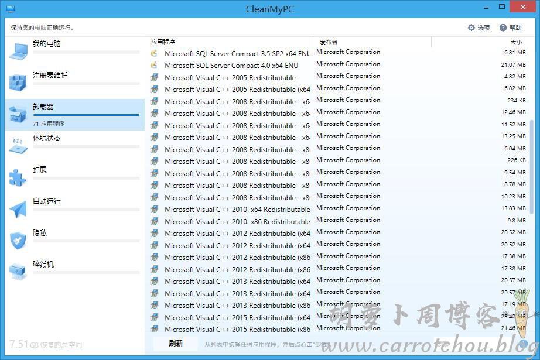The image size is (540, 360).
Task: Click the 保持您的电脑正确运行 tagline text
Action: tap(42, 28)
